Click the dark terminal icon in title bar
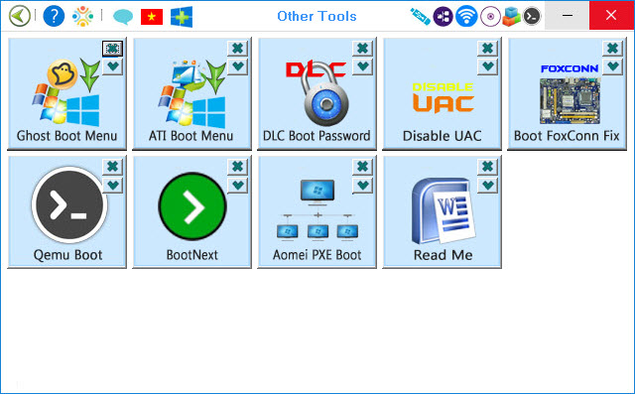This screenshot has height=394, width=635. pos(532,16)
